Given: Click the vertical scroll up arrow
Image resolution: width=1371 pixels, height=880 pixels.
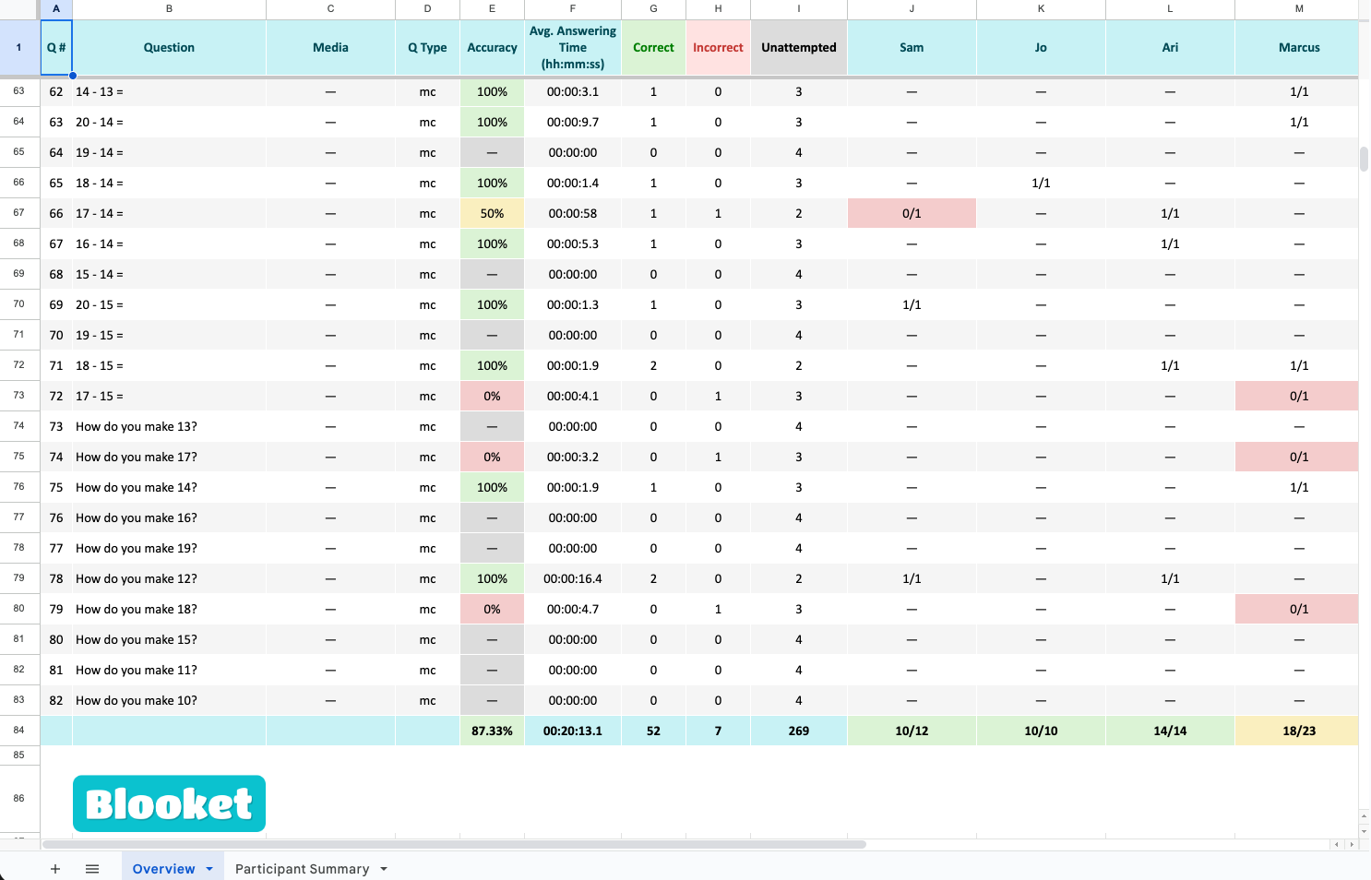Looking at the screenshot, I should coord(1364,816).
